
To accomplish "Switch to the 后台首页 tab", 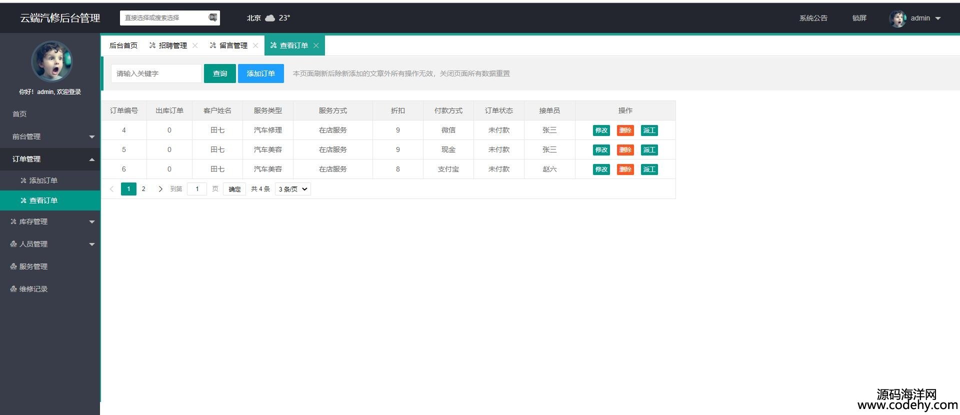I will point(123,45).
